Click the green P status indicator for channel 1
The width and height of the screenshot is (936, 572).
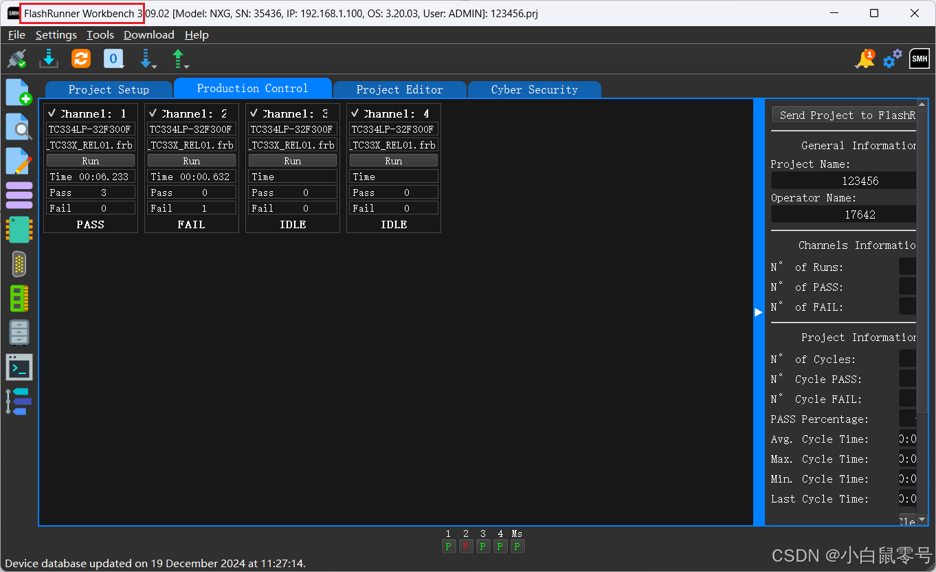448,546
